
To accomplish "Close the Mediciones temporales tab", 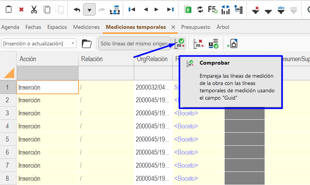I will pyautogui.click(x=173, y=27).
